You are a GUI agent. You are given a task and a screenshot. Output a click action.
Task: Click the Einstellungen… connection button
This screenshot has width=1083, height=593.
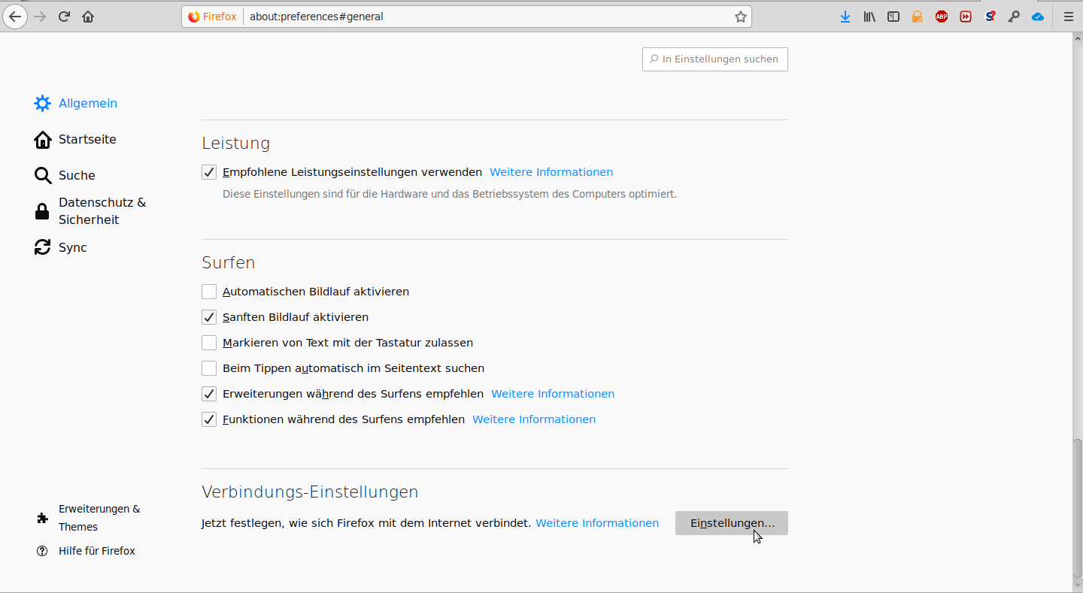[x=731, y=523]
